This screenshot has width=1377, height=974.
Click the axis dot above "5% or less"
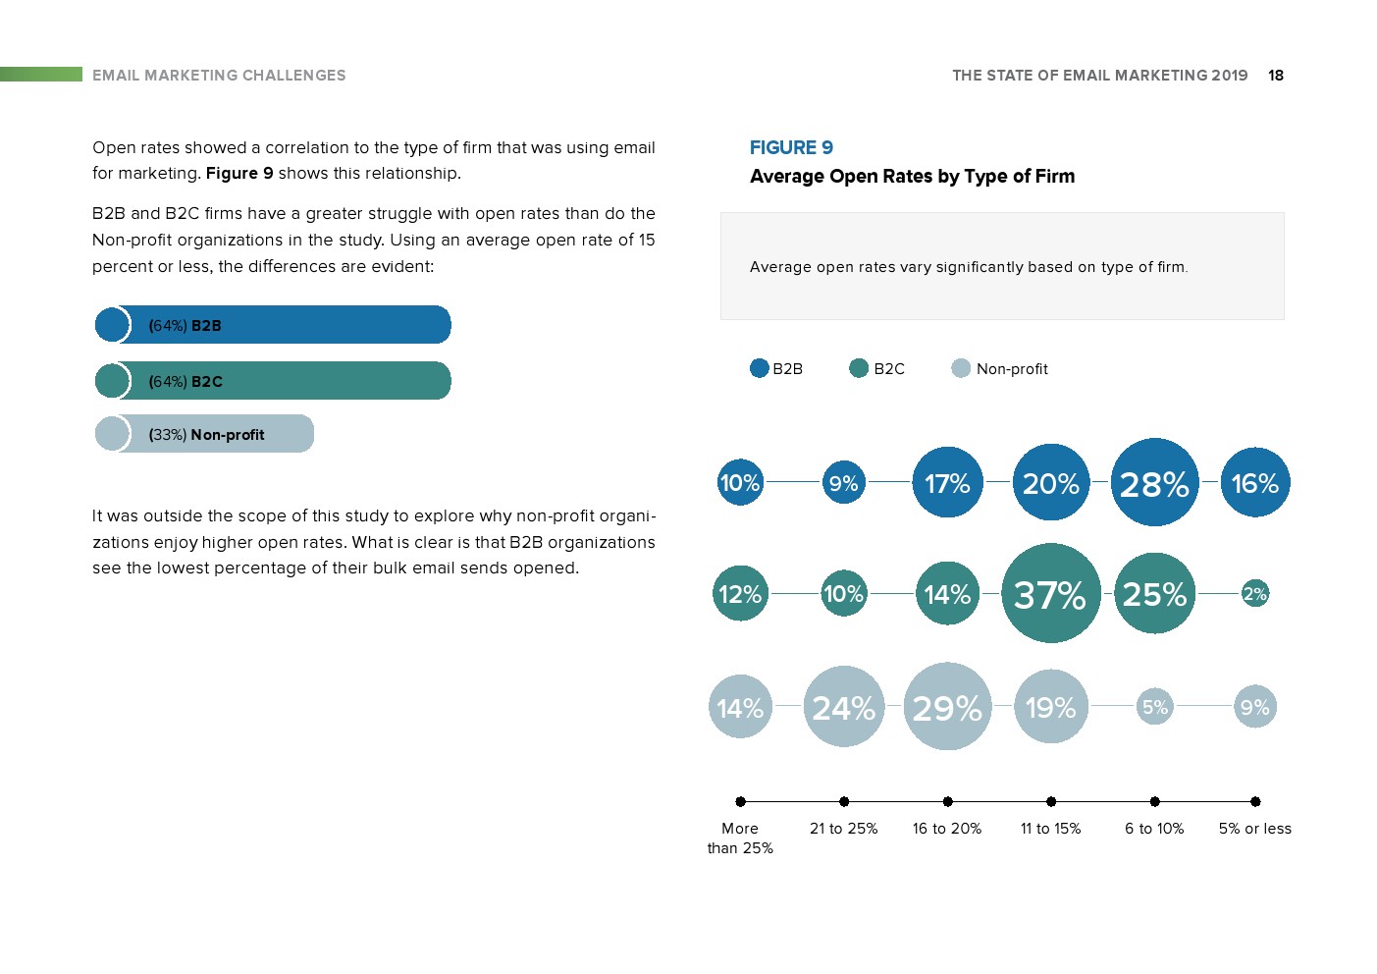pos(1255,801)
